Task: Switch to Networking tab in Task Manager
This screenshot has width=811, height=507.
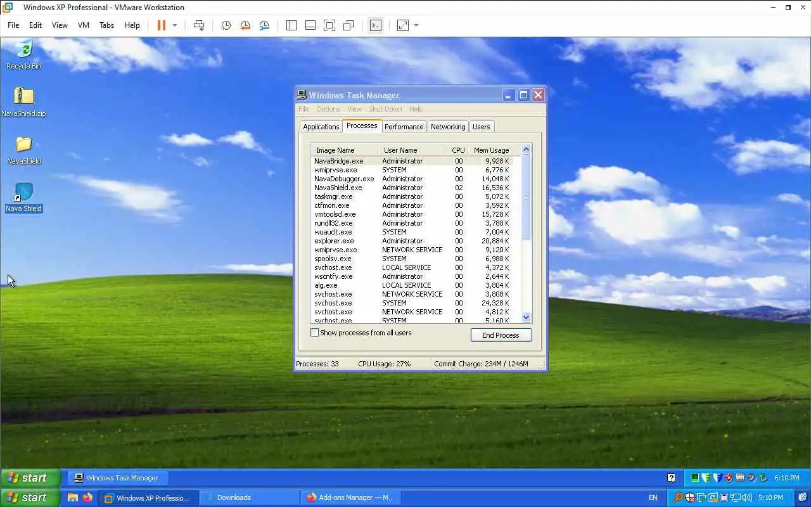Action: [x=448, y=127]
